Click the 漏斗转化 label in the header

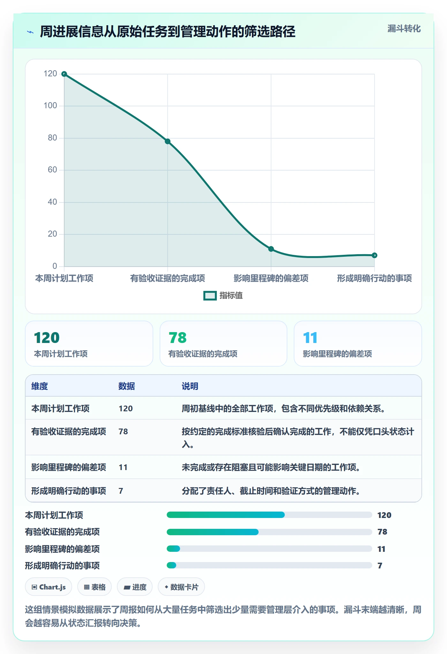point(404,29)
